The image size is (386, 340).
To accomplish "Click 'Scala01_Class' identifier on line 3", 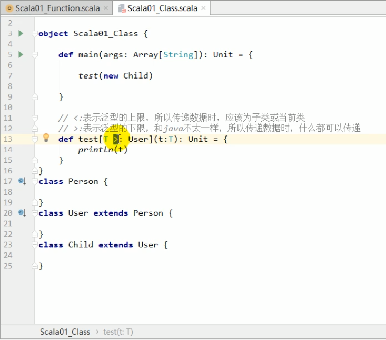I will click(x=106, y=34).
